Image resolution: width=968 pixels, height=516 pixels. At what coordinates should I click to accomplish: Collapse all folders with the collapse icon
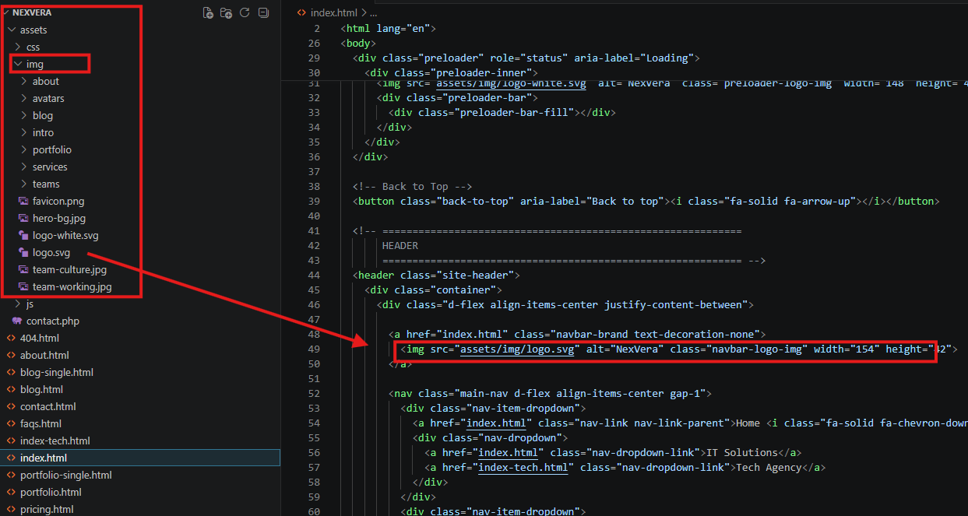[263, 12]
